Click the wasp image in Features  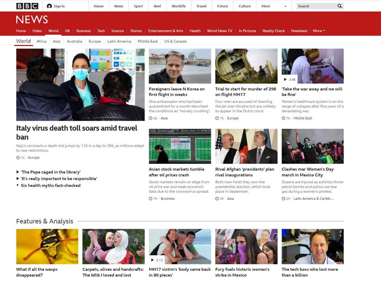tap(47, 246)
